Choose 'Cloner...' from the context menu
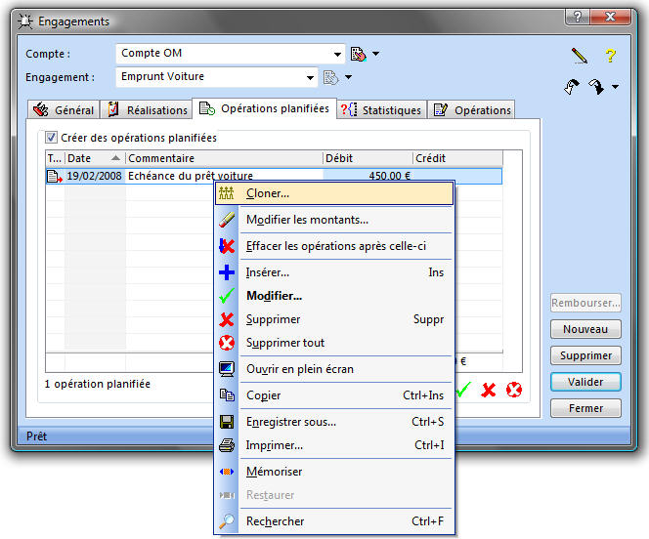Screen dimensions: 649x539 [x=268, y=193]
